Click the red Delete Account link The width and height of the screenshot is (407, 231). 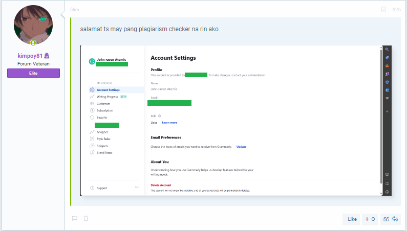161,185
